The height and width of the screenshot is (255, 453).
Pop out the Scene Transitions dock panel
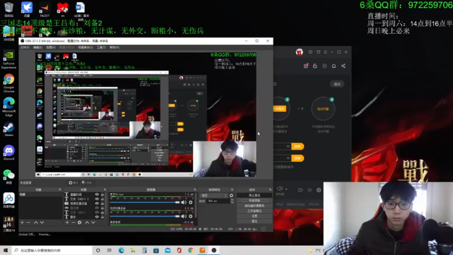click(x=232, y=190)
